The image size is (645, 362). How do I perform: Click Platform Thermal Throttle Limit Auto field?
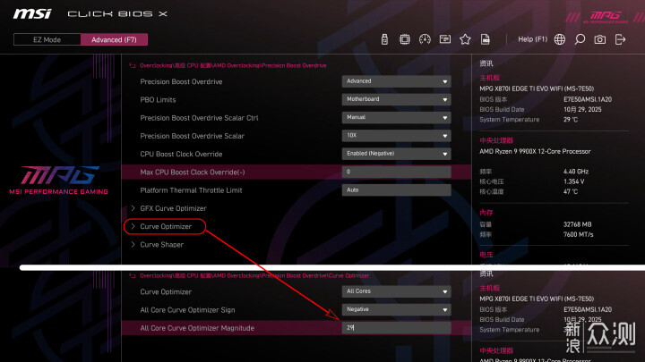(396, 189)
